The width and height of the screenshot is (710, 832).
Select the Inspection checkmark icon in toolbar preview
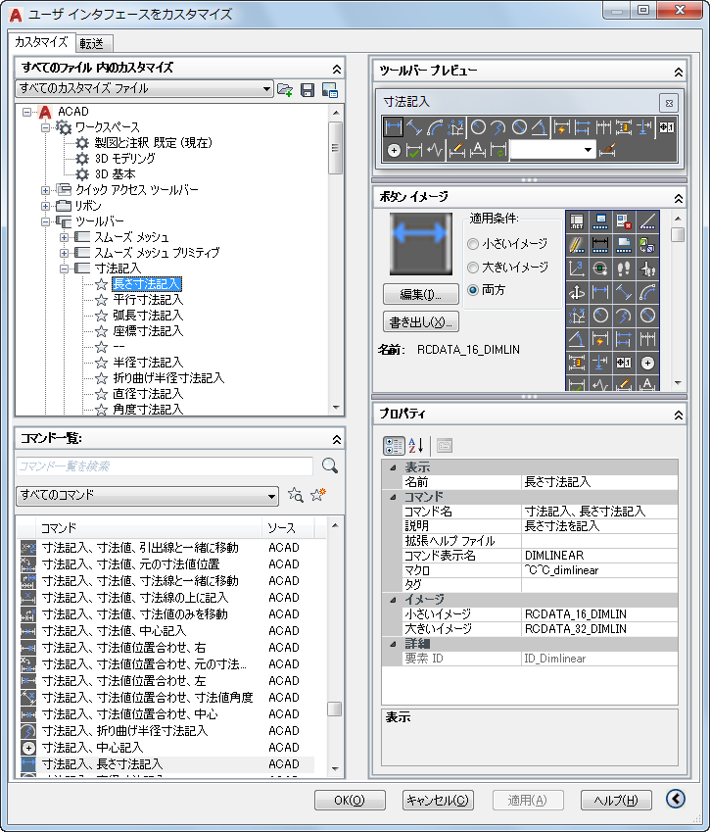[414, 151]
